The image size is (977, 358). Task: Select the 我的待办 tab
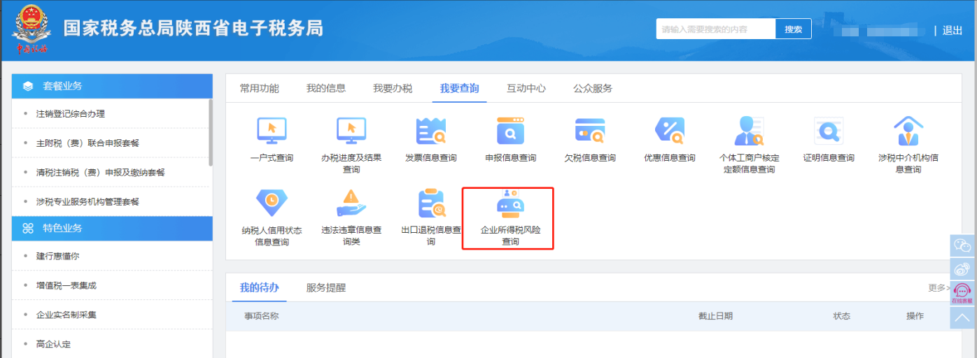pos(259,287)
